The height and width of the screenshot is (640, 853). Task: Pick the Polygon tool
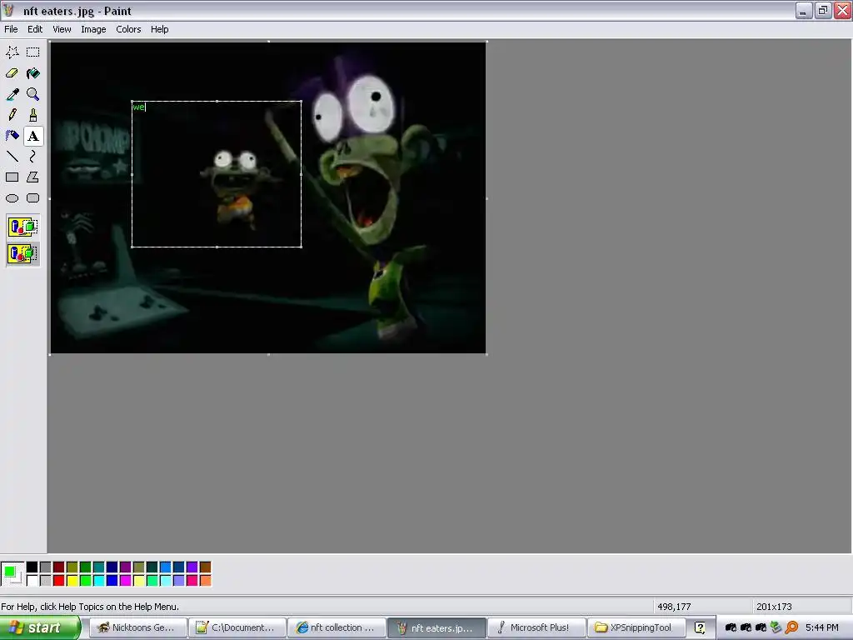coord(33,177)
